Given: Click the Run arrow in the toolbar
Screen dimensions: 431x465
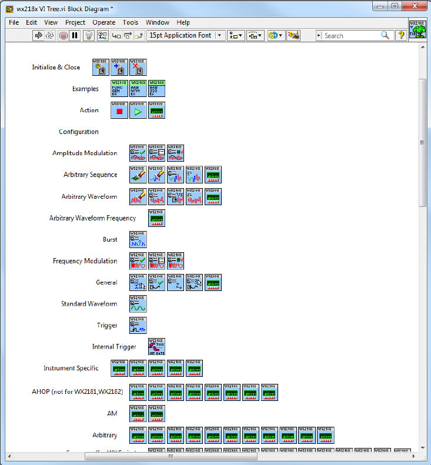Looking at the screenshot, I should pos(39,35).
